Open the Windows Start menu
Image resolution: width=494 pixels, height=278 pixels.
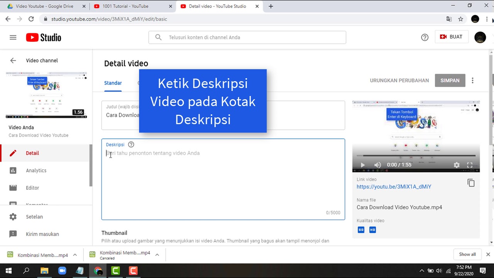coord(8,271)
